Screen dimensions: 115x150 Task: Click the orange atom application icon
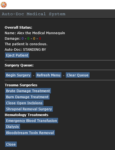click(4, 5)
